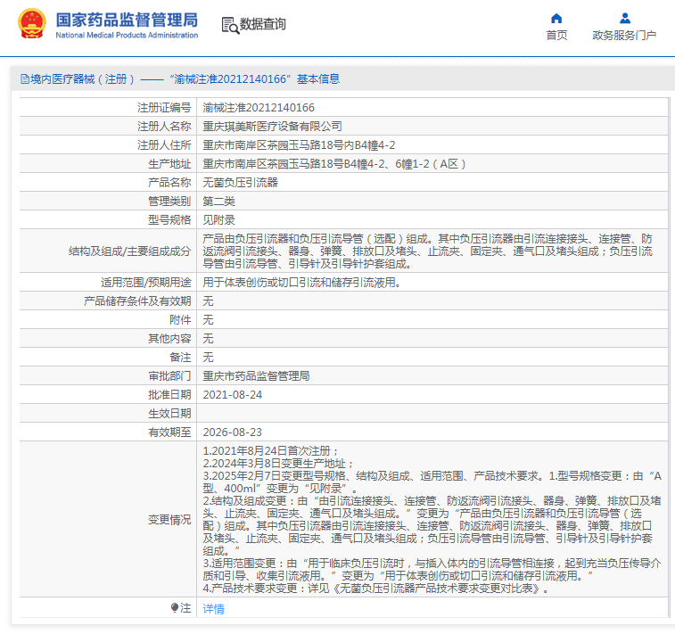675x634 pixels.
Task: Open the 详情 link
Action: point(213,609)
